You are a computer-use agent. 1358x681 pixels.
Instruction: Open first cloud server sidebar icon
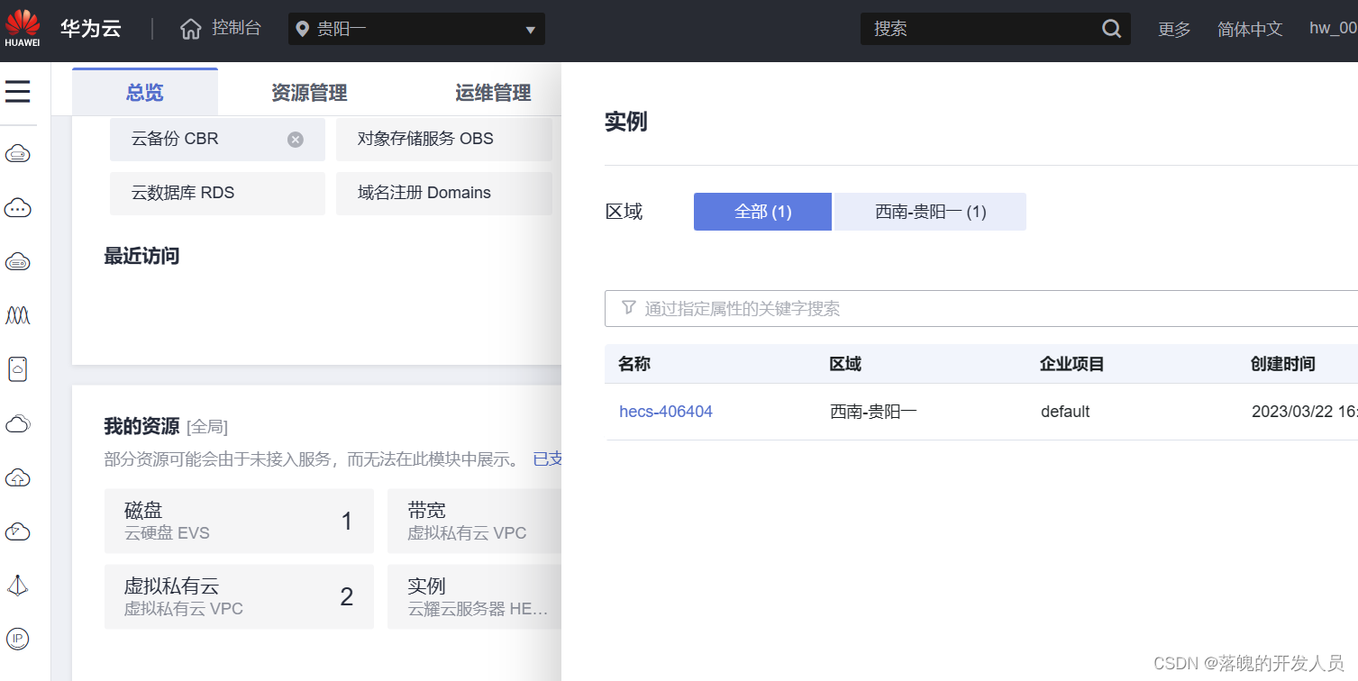tap(18, 154)
